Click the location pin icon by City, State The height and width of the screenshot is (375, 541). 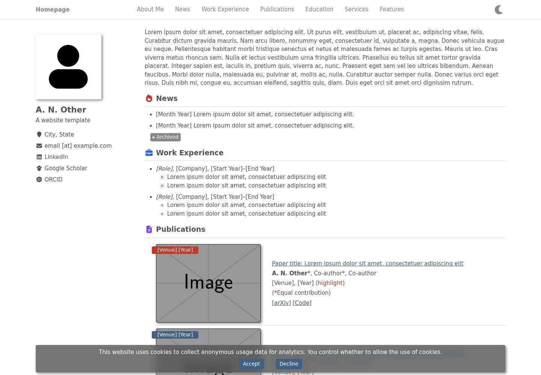[x=39, y=135]
